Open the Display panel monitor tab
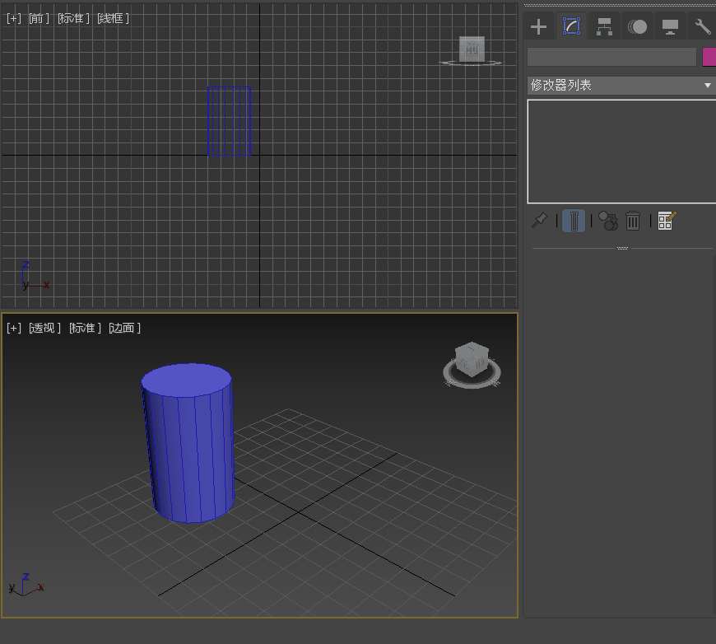 [x=671, y=26]
